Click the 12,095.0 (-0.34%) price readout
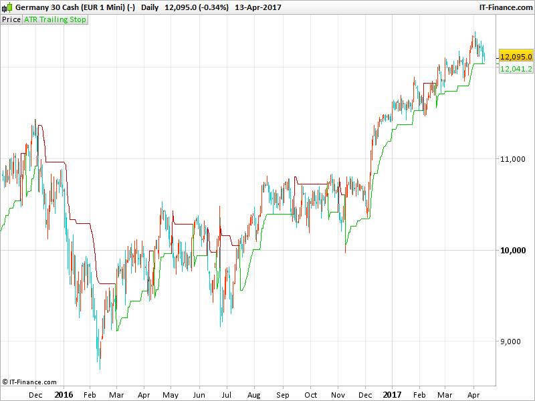535x401 pixels. 197,7
